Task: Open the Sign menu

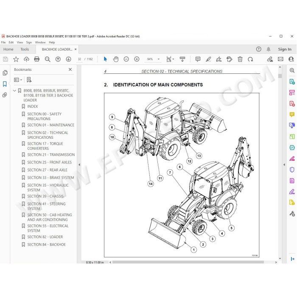Action: (29, 42)
